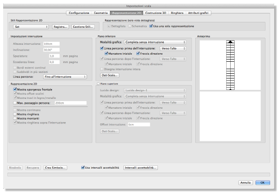280x195 pixels.
Task: Open the Ringhiera tab
Action: tap(177, 13)
